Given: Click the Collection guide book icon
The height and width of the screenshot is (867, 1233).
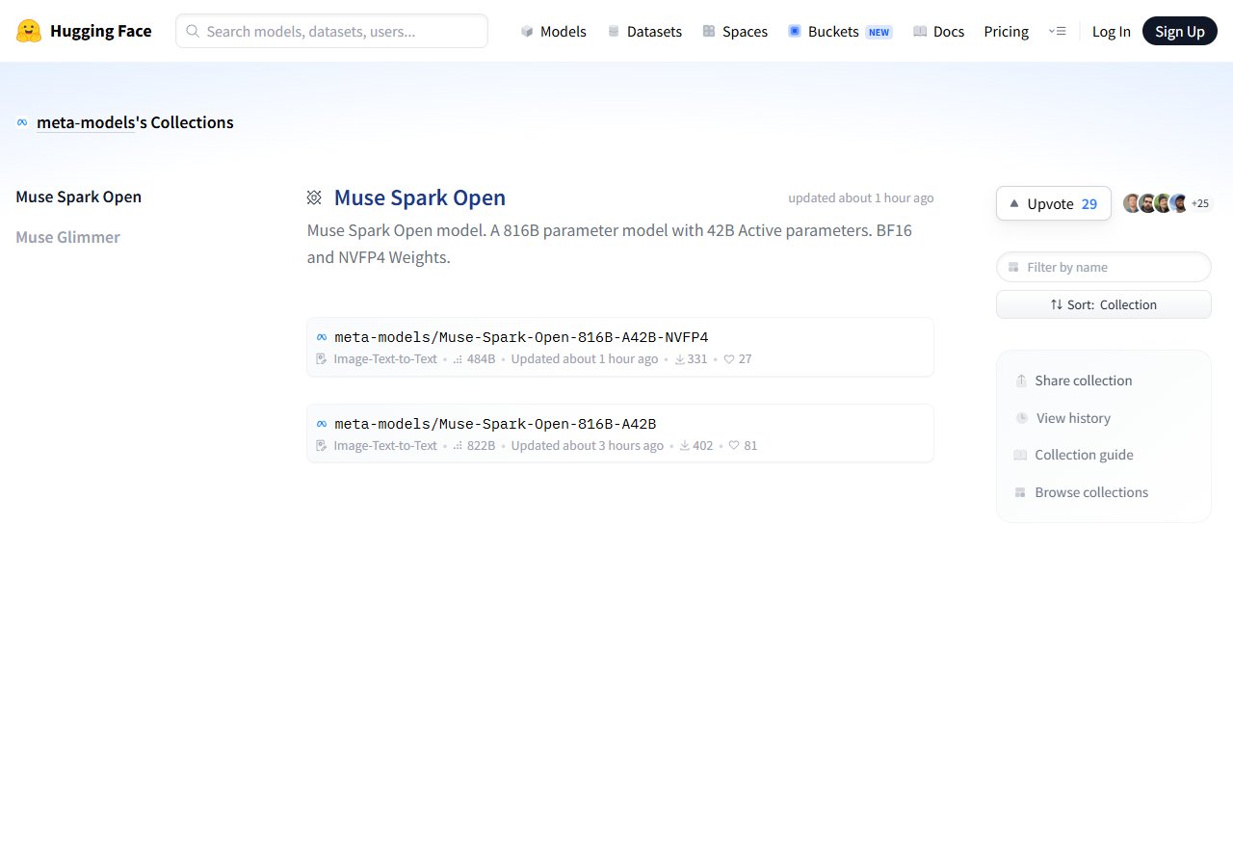Looking at the screenshot, I should [1020, 455].
